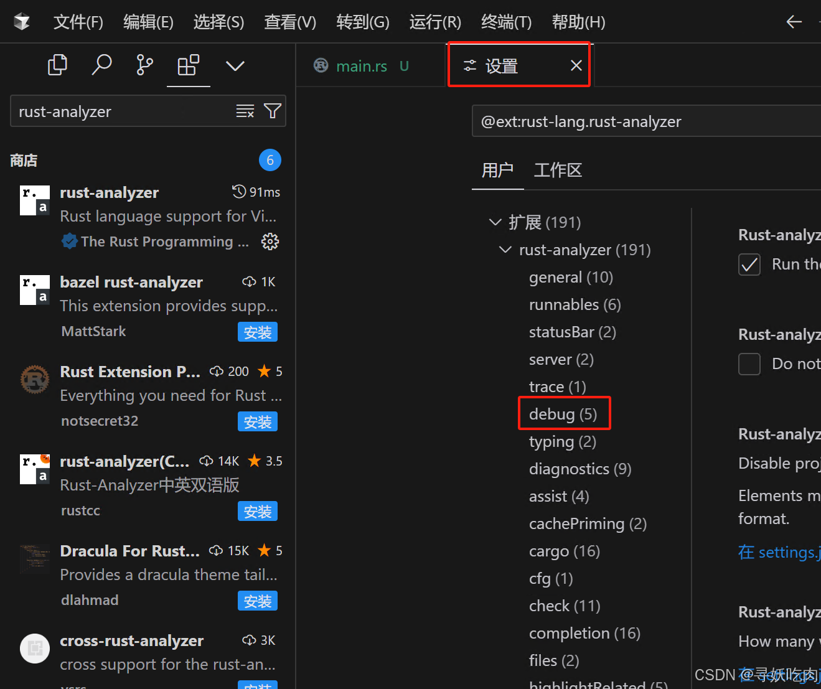Screen dimensions: 821x689
Task: Collapse the 扩展 (191) tree node
Action: coord(495,222)
